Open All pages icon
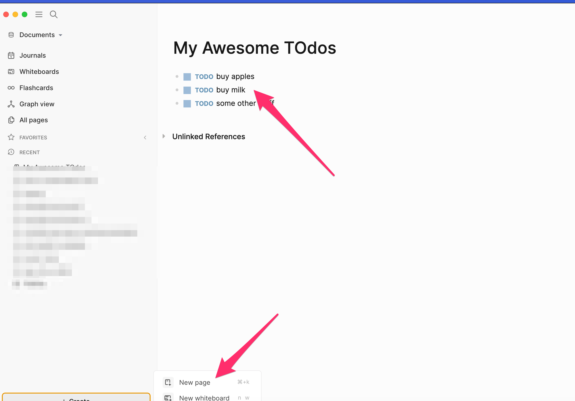Viewport: 575px width, 401px height. [x=11, y=120]
